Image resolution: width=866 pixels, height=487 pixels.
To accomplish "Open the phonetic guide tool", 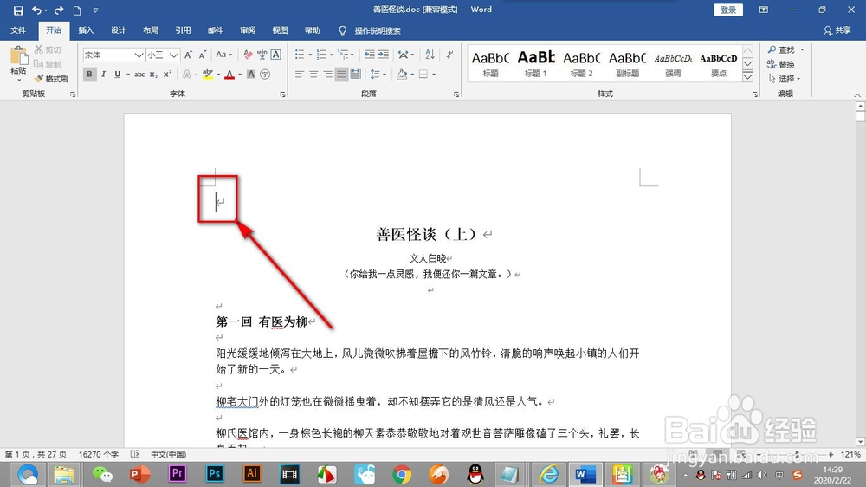I will point(262,55).
